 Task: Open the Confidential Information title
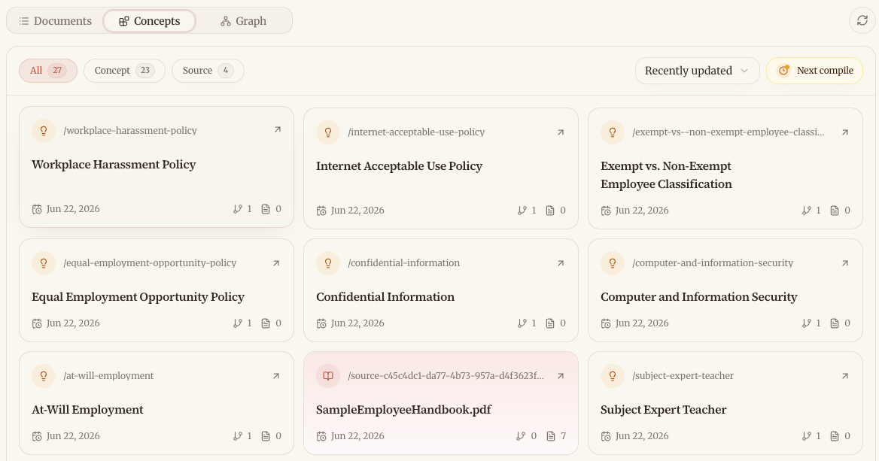pyautogui.click(x=385, y=297)
